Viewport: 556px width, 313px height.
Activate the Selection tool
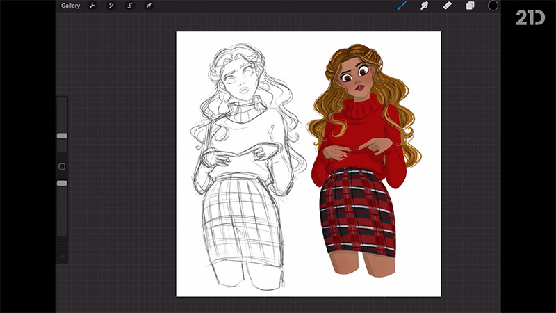pyautogui.click(x=129, y=6)
